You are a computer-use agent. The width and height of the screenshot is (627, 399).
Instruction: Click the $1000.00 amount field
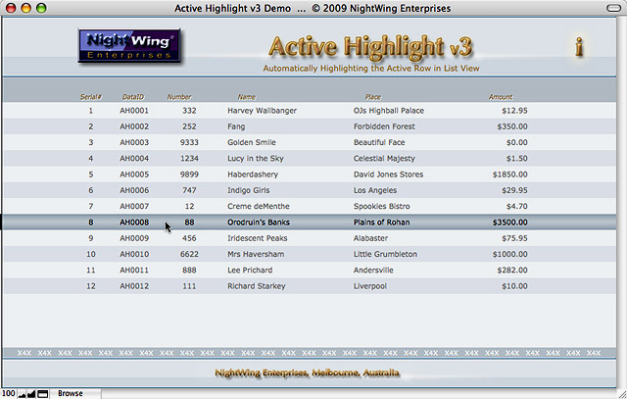click(x=509, y=254)
